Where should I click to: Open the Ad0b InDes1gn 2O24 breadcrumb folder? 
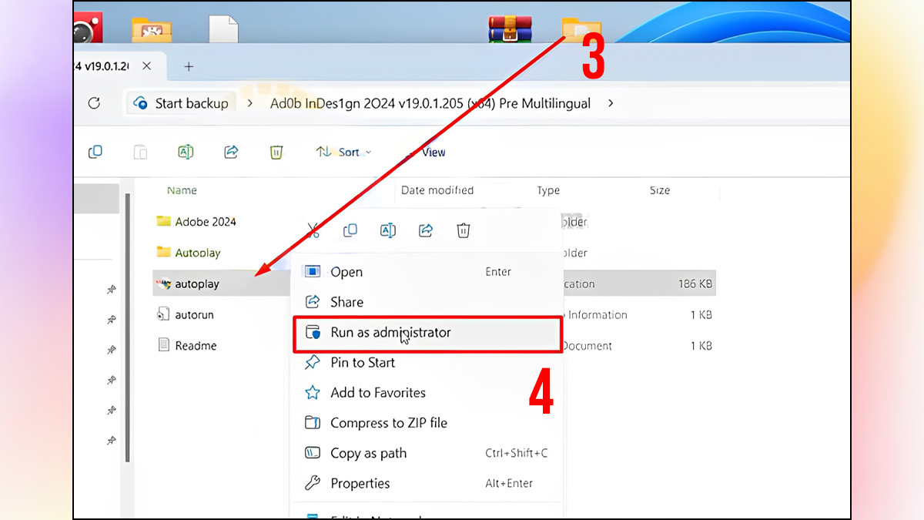[x=430, y=103]
